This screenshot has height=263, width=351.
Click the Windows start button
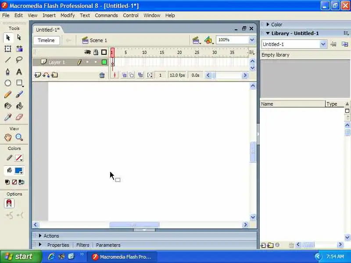pyautogui.click(x=21, y=256)
